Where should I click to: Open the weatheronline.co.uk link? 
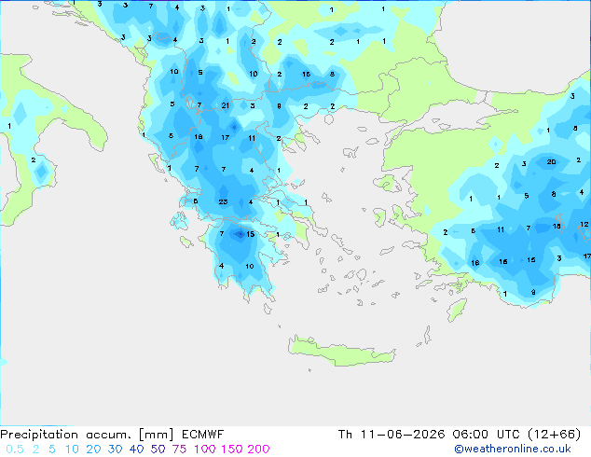click(513, 449)
